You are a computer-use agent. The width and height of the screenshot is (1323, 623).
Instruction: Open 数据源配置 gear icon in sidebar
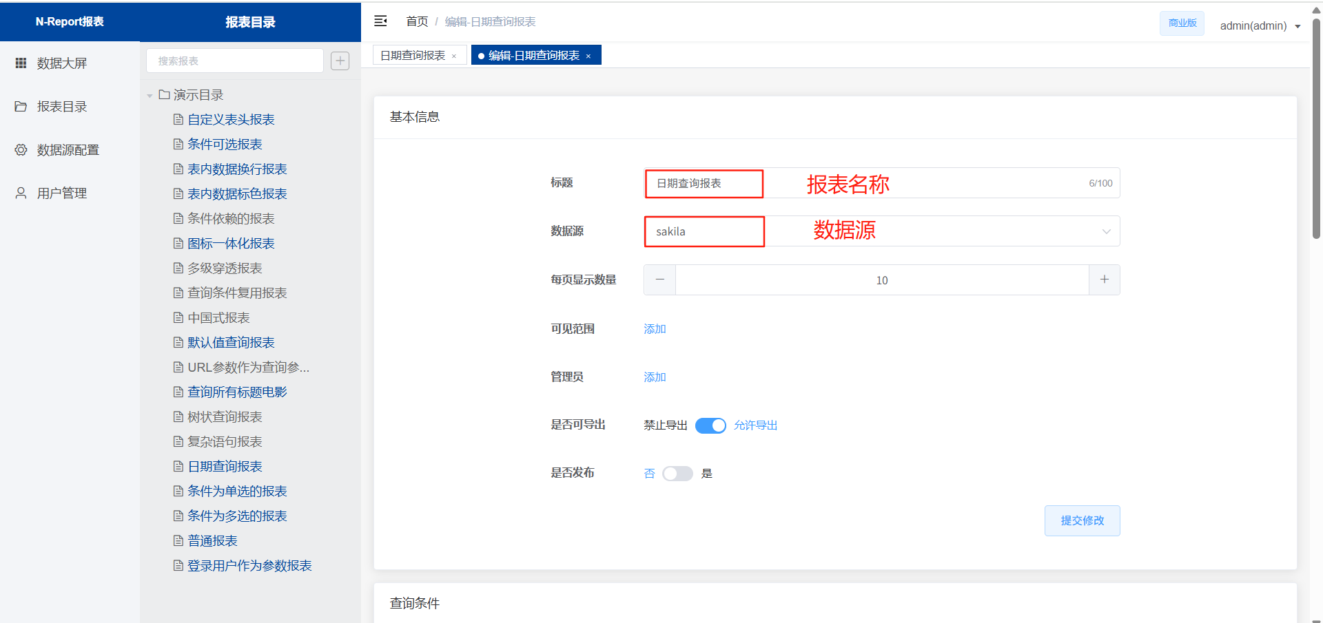pyautogui.click(x=21, y=150)
